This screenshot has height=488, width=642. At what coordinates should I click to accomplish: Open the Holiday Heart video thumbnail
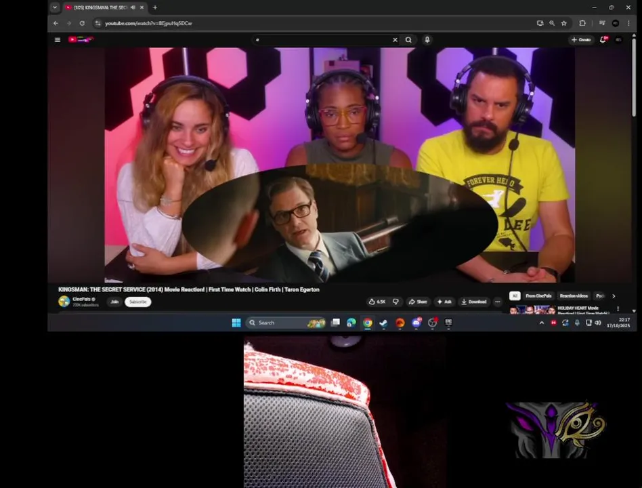coord(533,309)
